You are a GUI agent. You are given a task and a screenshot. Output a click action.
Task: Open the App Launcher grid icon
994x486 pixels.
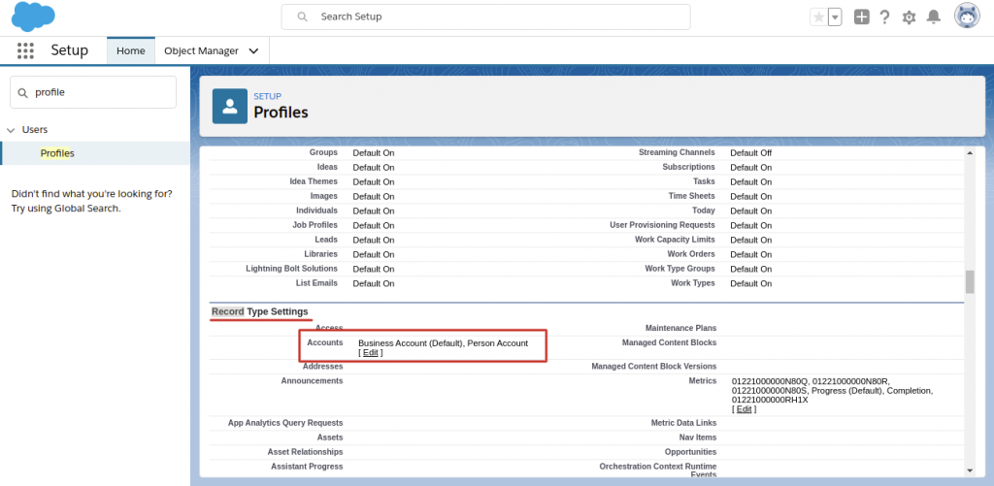(25, 50)
